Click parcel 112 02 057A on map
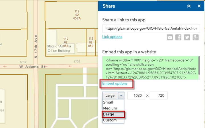The width and height of the screenshot is (205, 128). point(77,15)
